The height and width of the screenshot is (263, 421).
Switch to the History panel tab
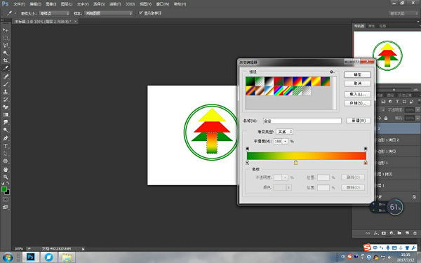[405, 95]
